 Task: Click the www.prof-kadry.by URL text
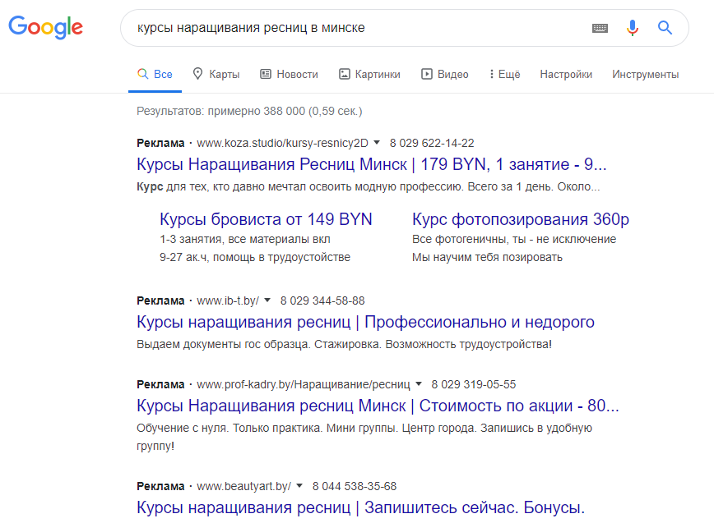click(x=304, y=384)
